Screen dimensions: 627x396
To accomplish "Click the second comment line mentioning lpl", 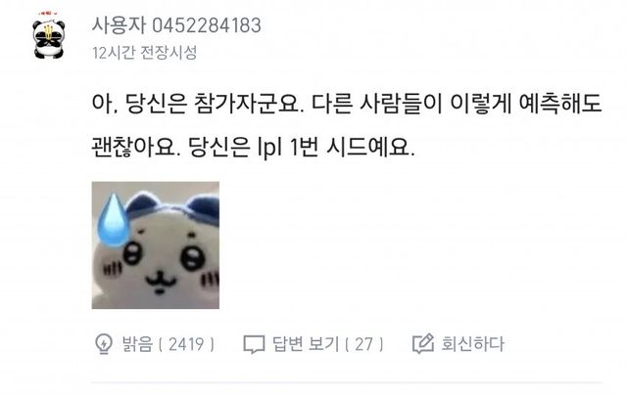I will pos(253,148).
